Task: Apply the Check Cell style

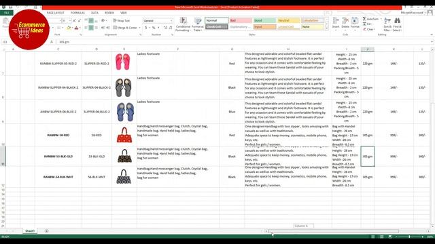Action: pos(217,27)
